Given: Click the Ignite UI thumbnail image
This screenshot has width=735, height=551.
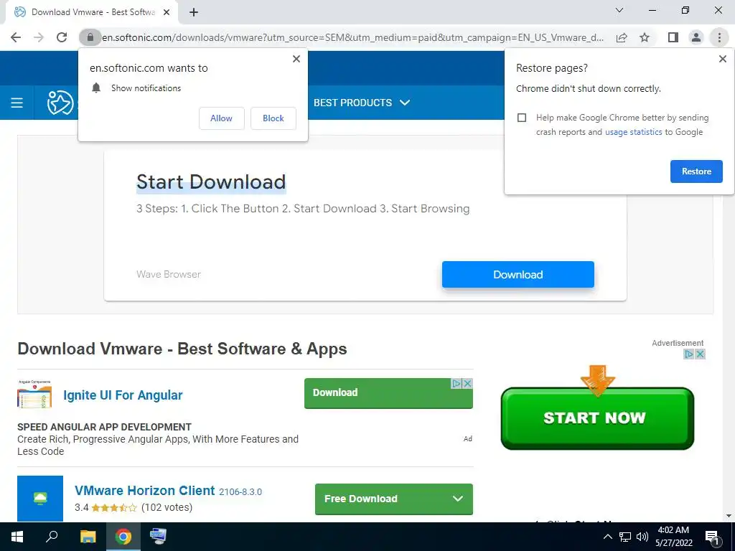Looking at the screenshot, I should tap(34, 395).
